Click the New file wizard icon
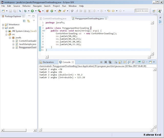Viewport: 164px width, 138px height. pos(3,11)
